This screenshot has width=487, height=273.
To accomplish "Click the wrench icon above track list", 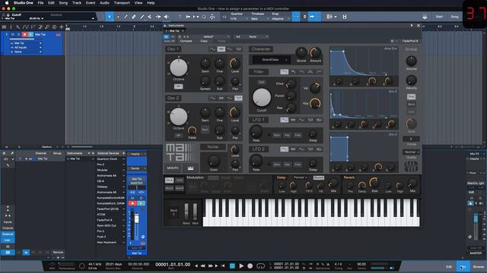I will 18,27.
